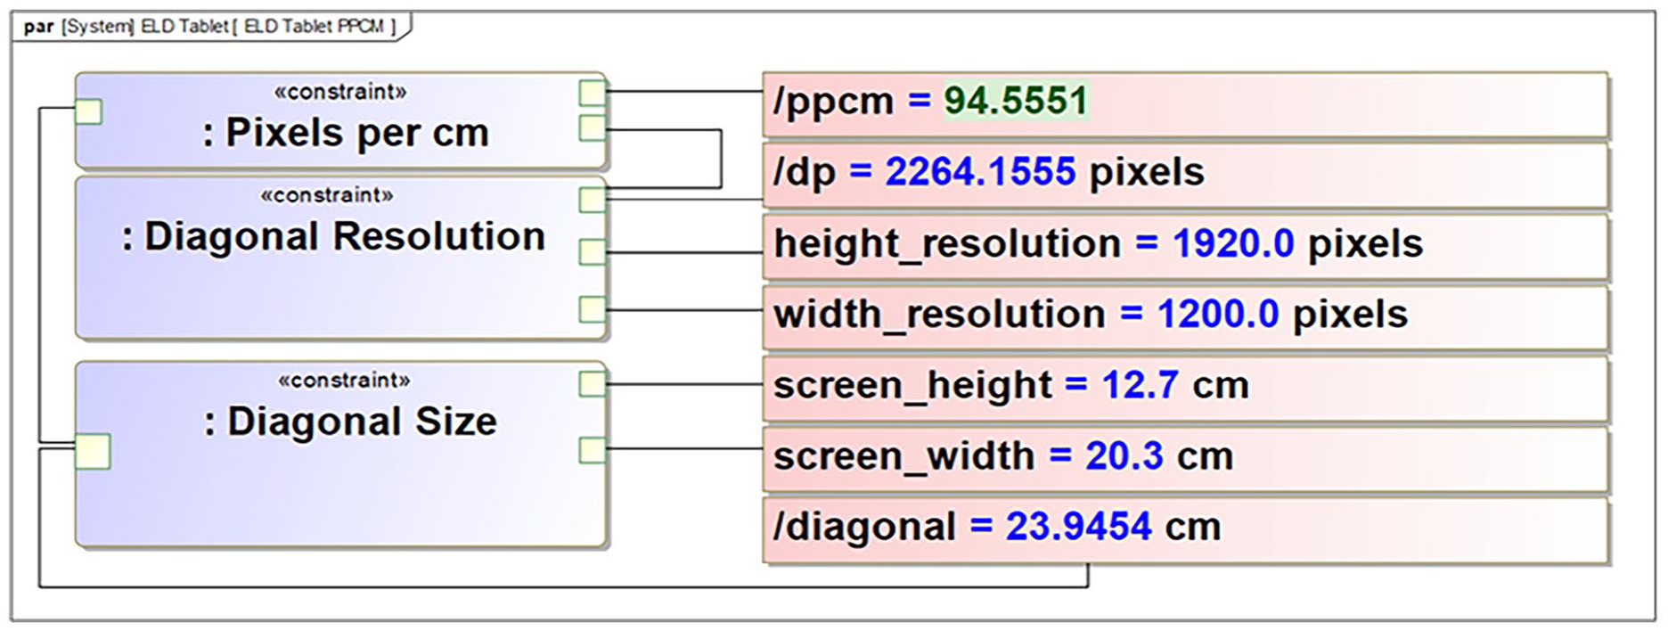Click middle-right port on Diagonal Resolution

(x=593, y=252)
